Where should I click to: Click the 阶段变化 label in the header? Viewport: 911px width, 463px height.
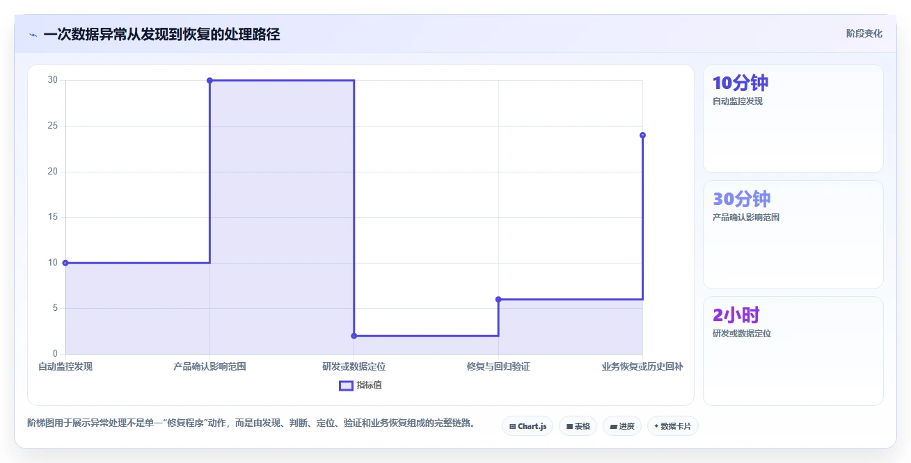[x=864, y=33]
